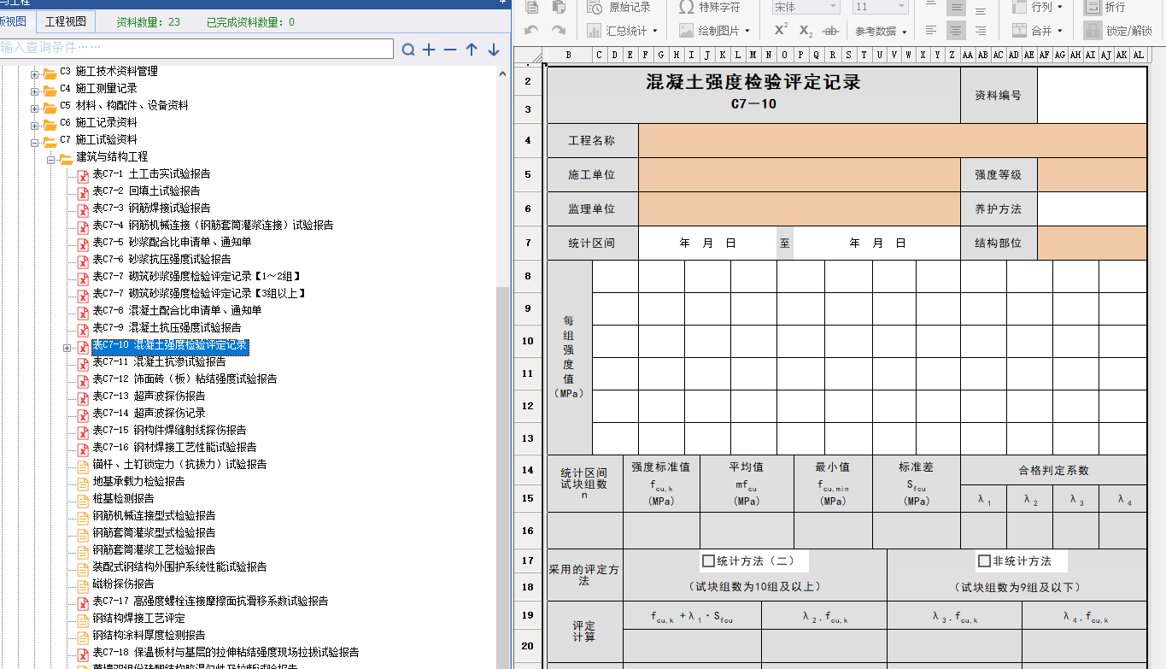
Task: Select 地基承载力检验报告 item
Action: coord(139,482)
